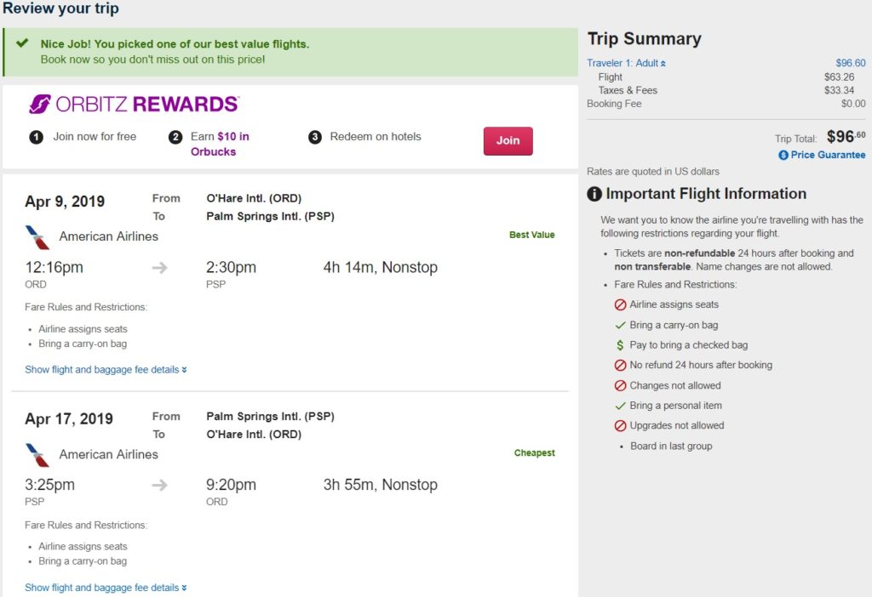Viewport: 872px width, 597px height.
Task: Click the green checkmark success icon
Action: [22, 43]
